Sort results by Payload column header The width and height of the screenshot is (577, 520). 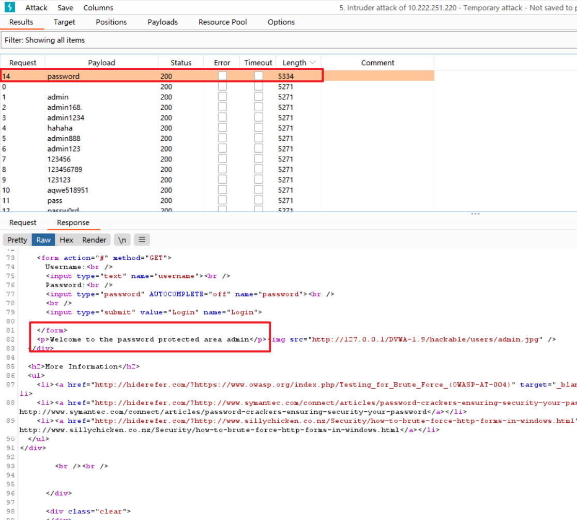101,63
